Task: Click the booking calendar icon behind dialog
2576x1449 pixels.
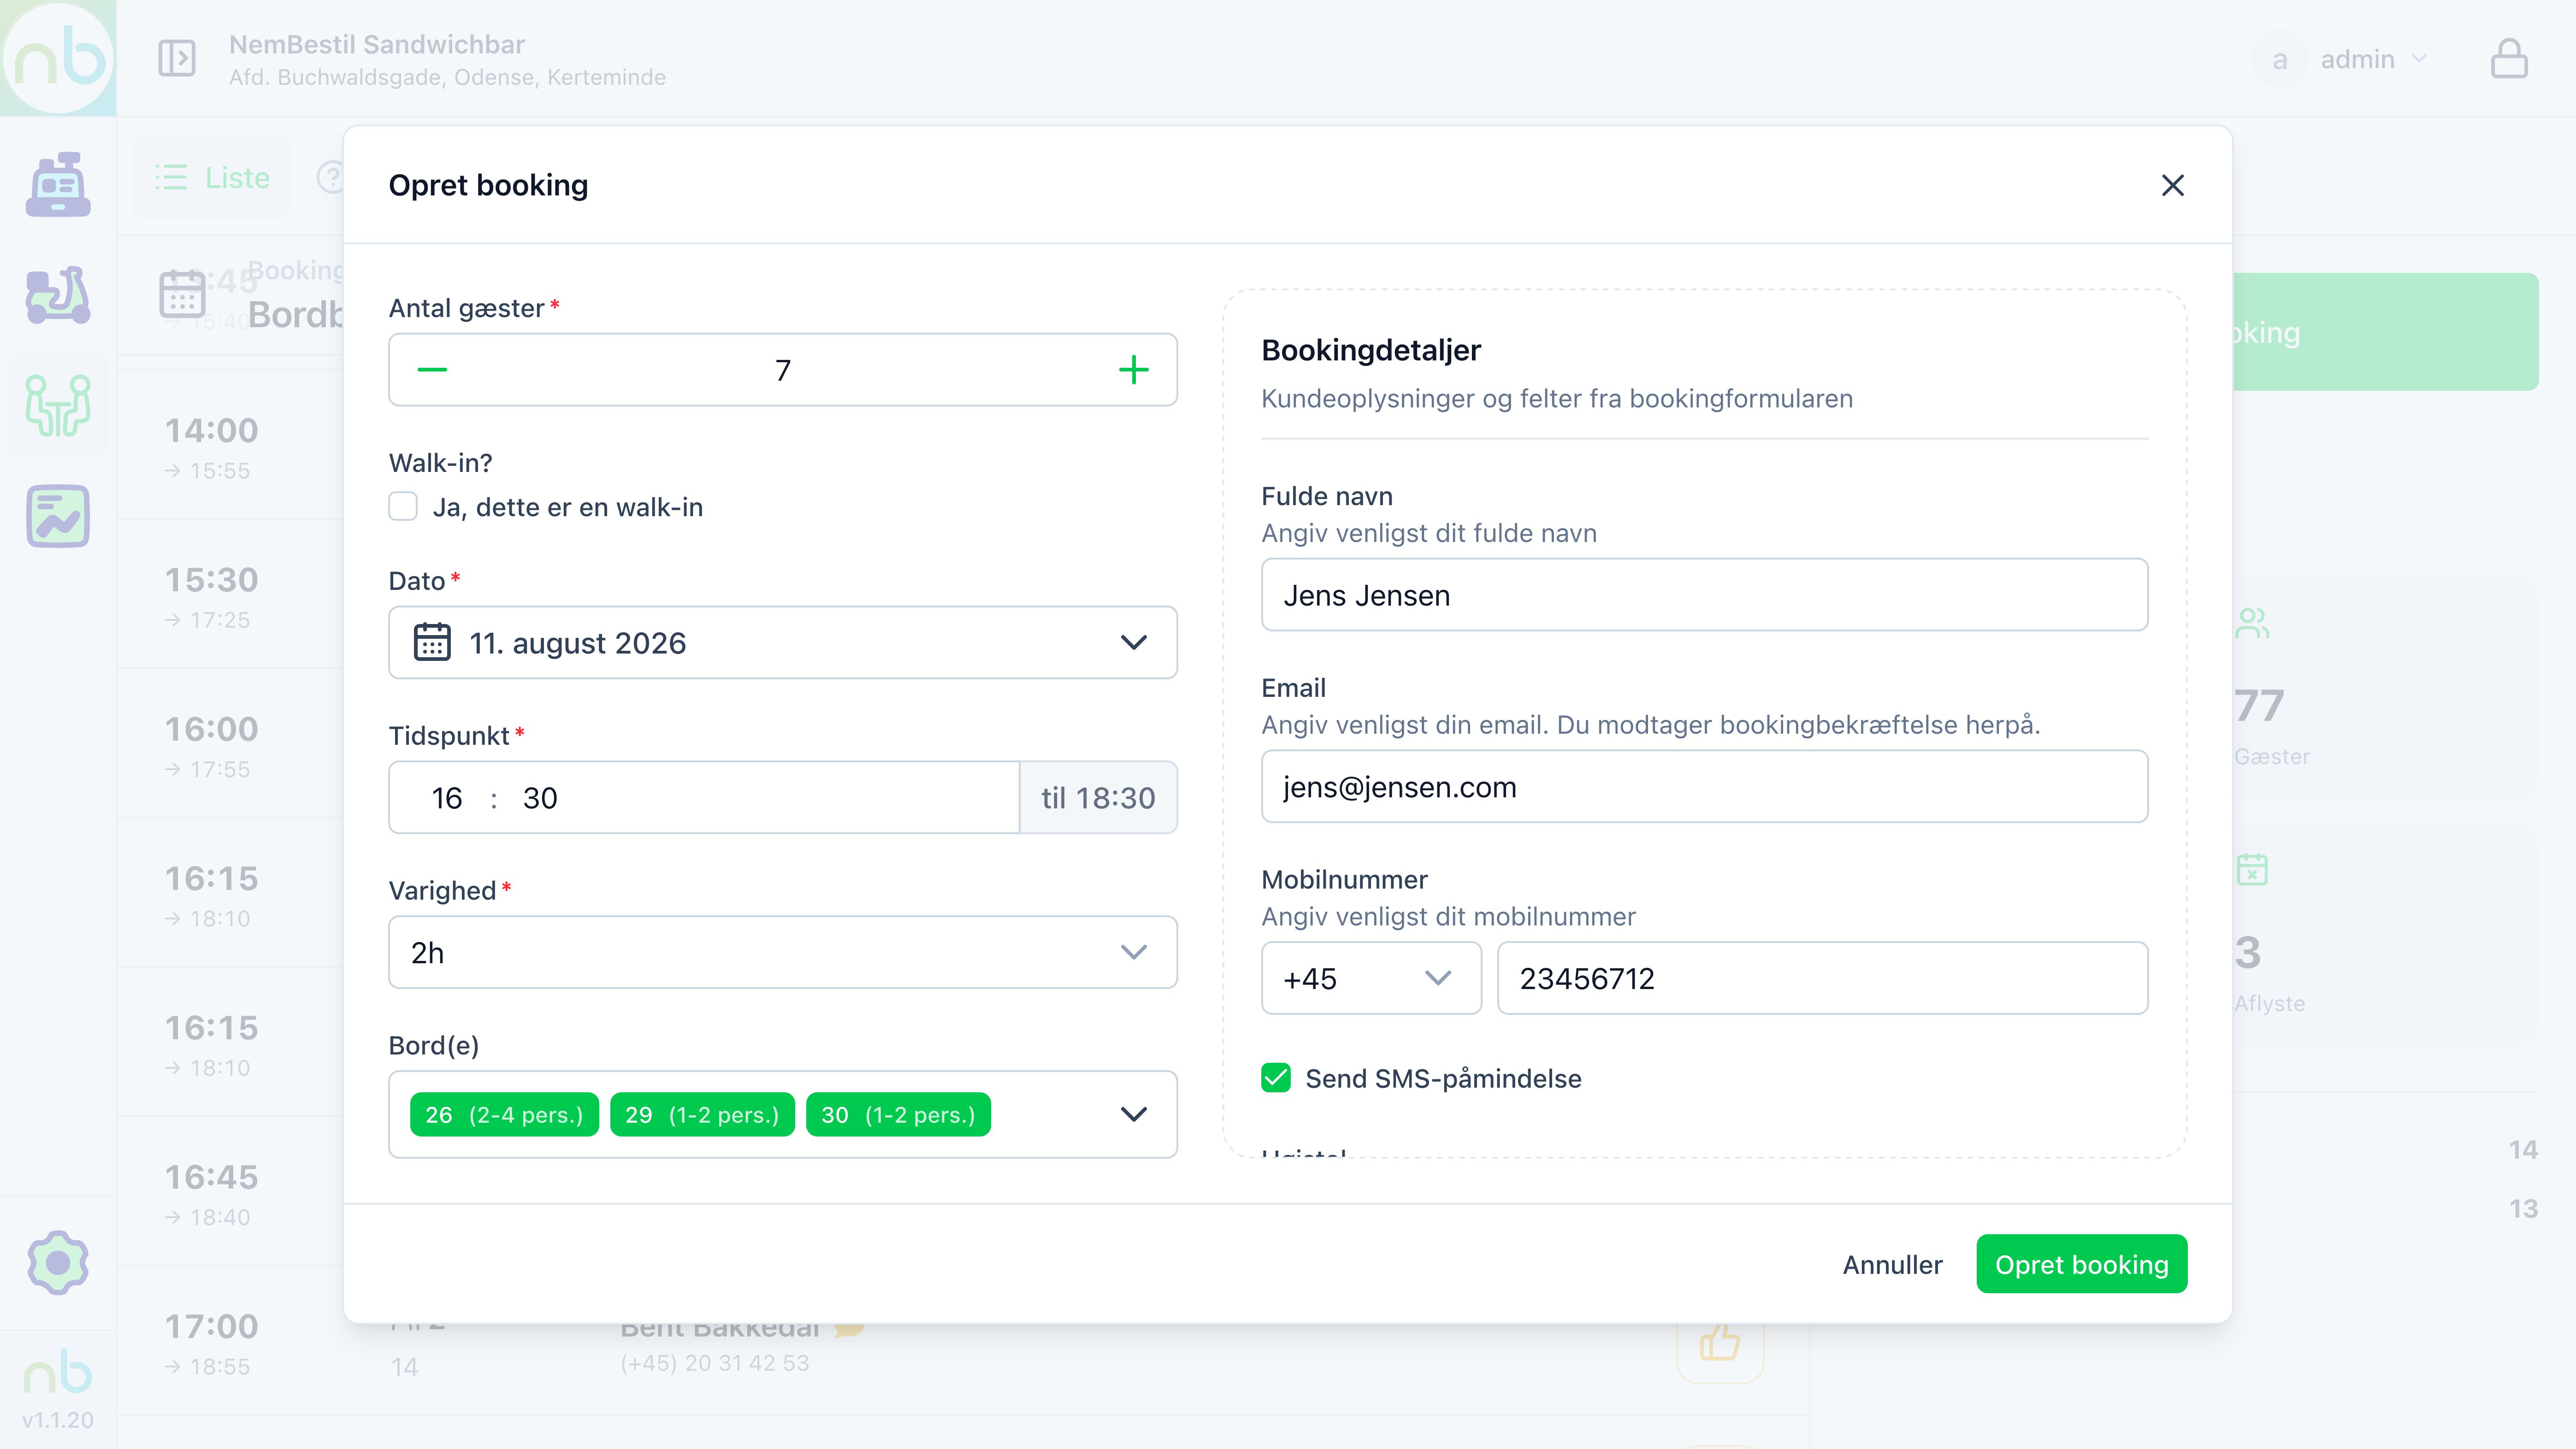Action: click(182, 294)
